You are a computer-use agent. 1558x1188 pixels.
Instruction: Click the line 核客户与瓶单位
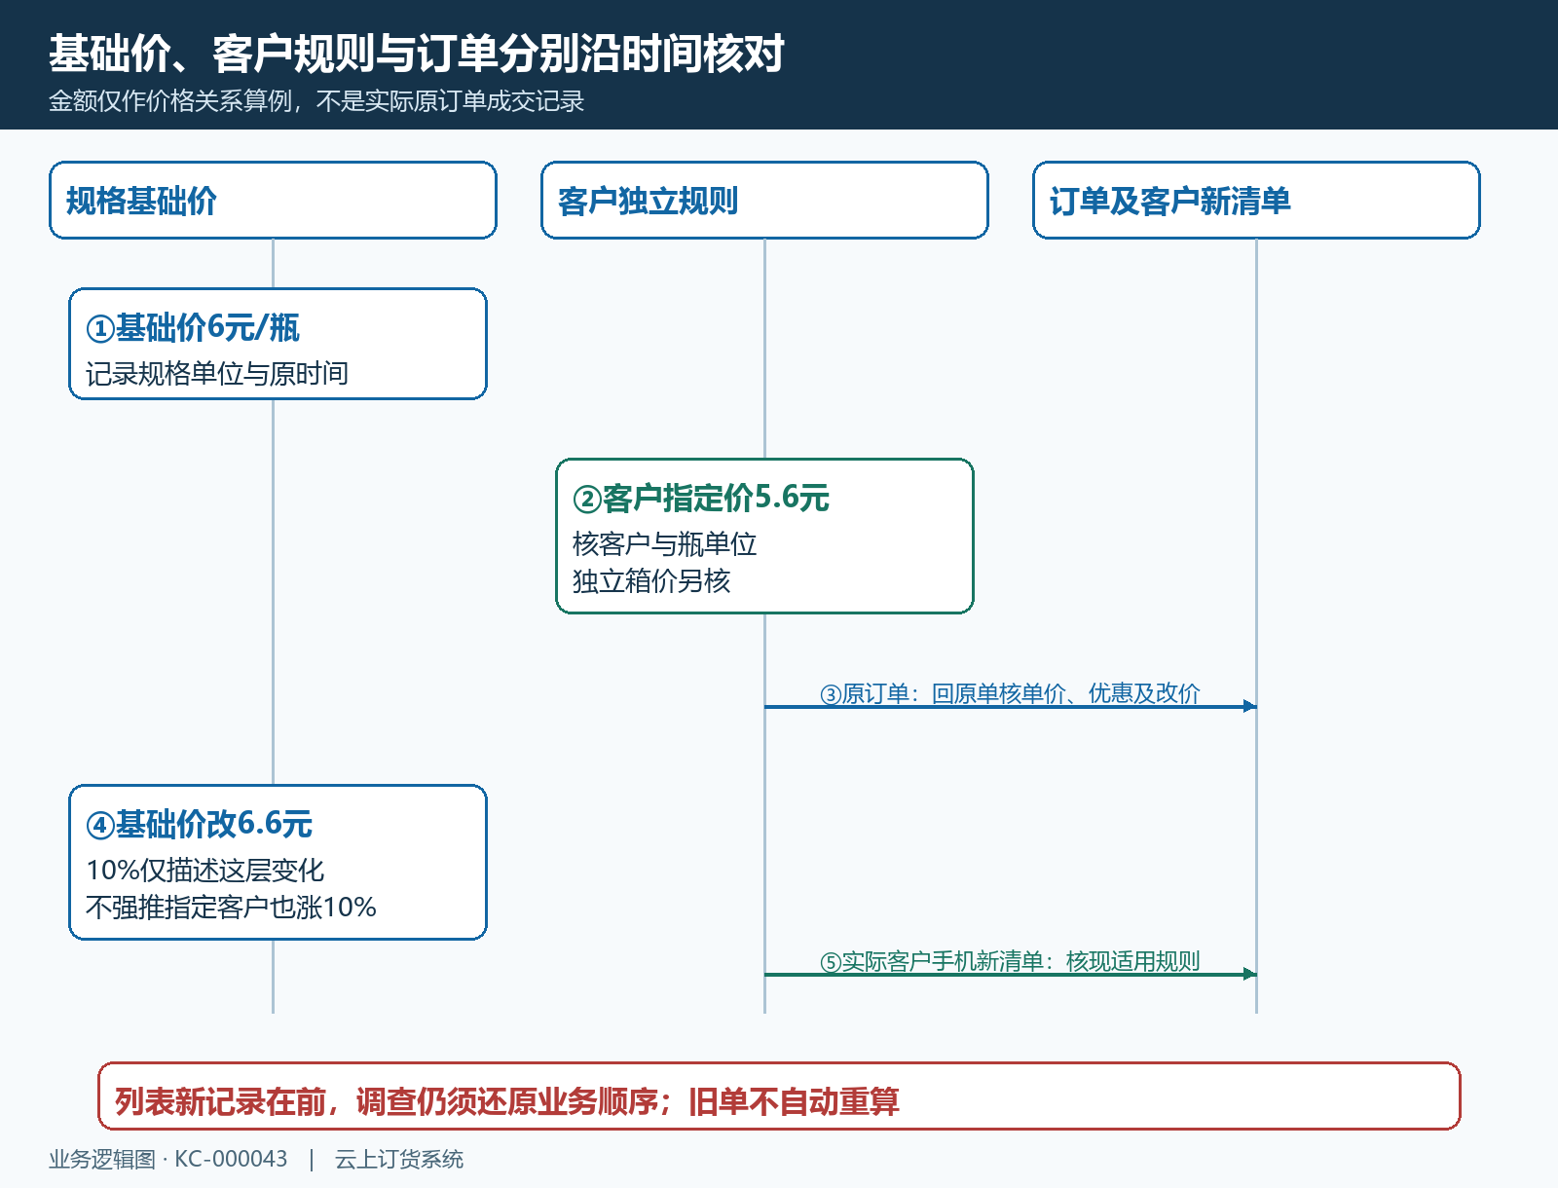664,544
